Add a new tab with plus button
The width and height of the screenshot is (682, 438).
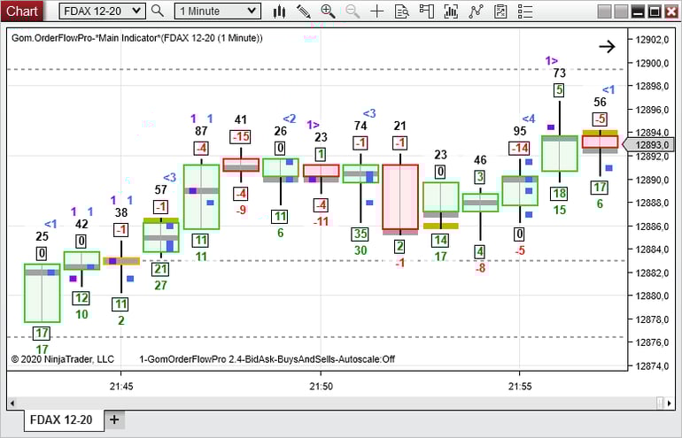click(x=115, y=419)
